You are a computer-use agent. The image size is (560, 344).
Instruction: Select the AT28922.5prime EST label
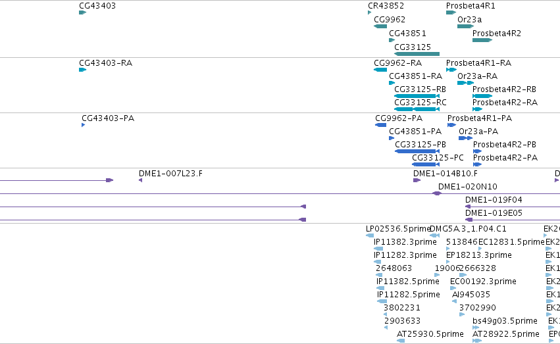point(506,334)
